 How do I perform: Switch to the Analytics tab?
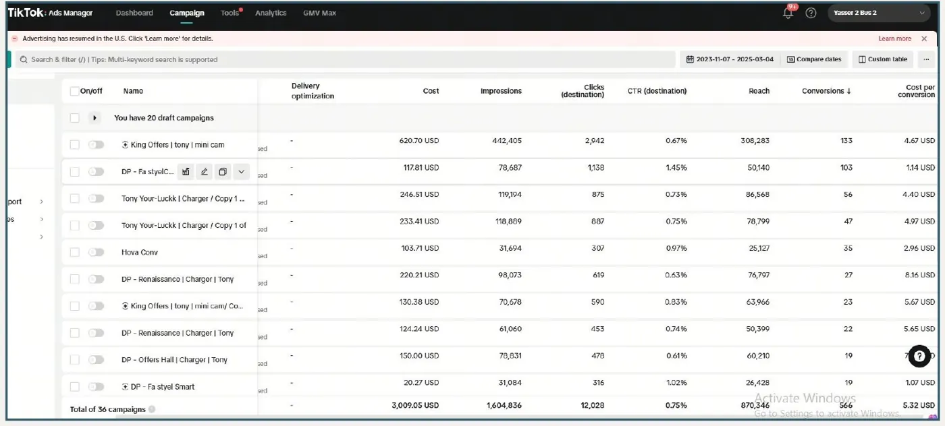(x=271, y=13)
